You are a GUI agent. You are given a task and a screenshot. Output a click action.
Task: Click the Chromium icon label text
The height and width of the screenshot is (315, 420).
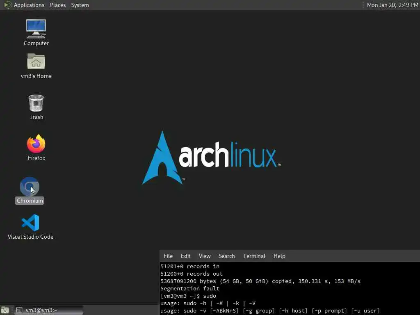click(x=30, y=201)
